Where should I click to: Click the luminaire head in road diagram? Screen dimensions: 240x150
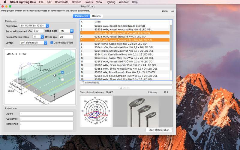tap(29, 64)
